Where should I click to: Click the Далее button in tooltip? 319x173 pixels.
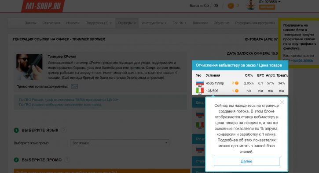246,161
